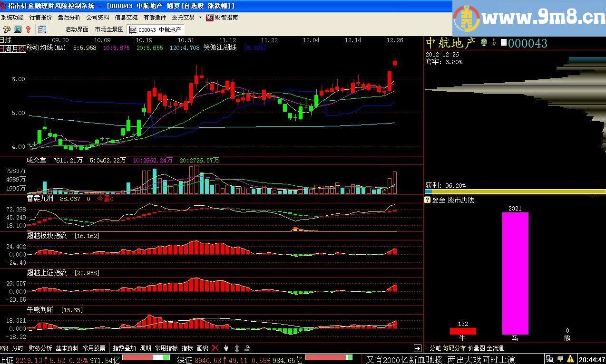Click the 筹码分布 button
Screen dimensions: 606x364
[455, 348]
